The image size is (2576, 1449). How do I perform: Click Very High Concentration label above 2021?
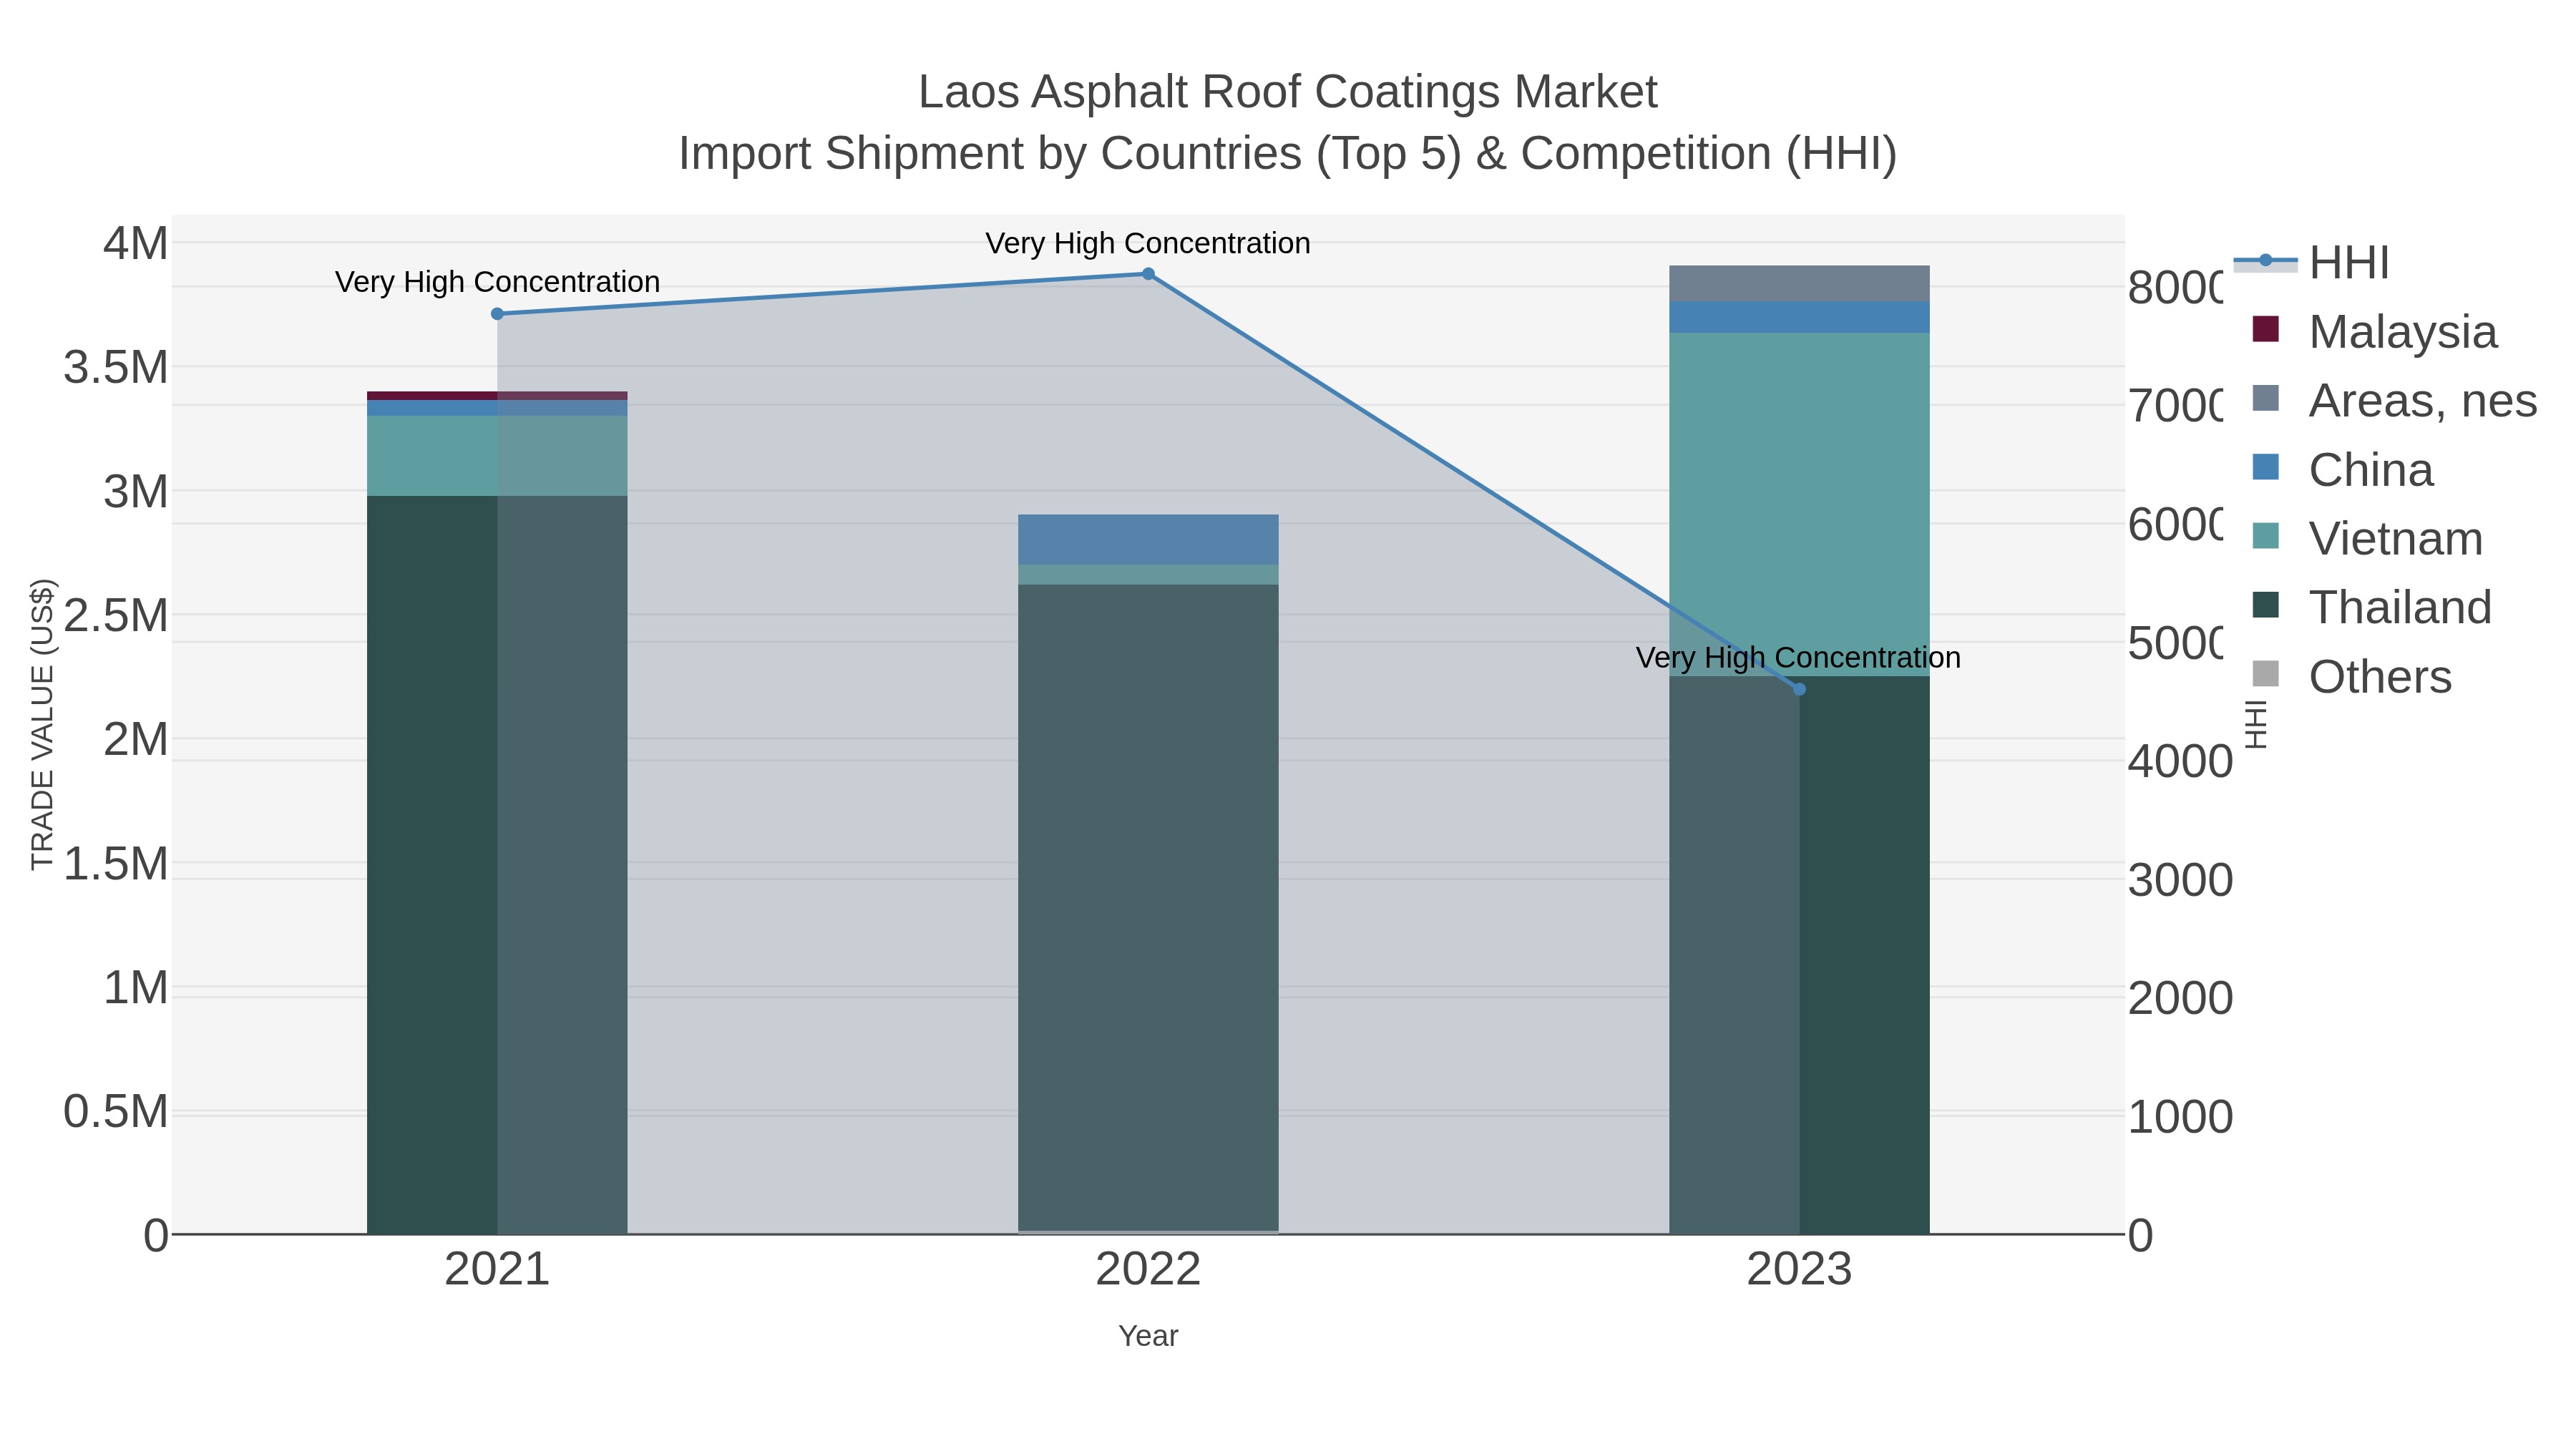497,282
